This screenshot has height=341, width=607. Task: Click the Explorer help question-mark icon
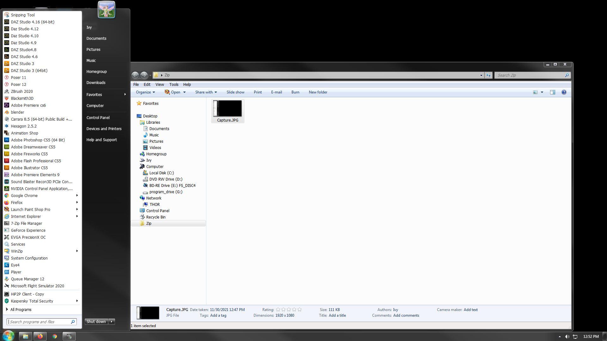564,92
